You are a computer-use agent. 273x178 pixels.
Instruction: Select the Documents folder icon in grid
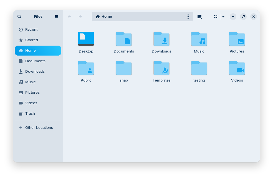[124, 39]
